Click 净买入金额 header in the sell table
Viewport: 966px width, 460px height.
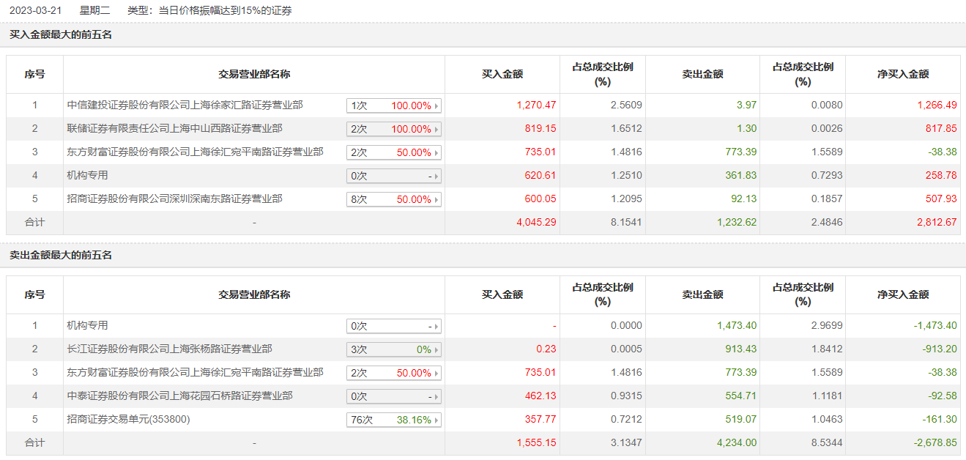(903, 294)
